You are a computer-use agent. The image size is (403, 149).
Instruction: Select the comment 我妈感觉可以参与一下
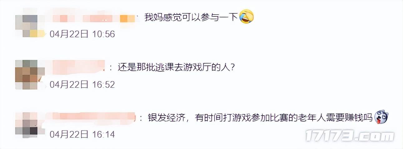[x=191, y=17]
